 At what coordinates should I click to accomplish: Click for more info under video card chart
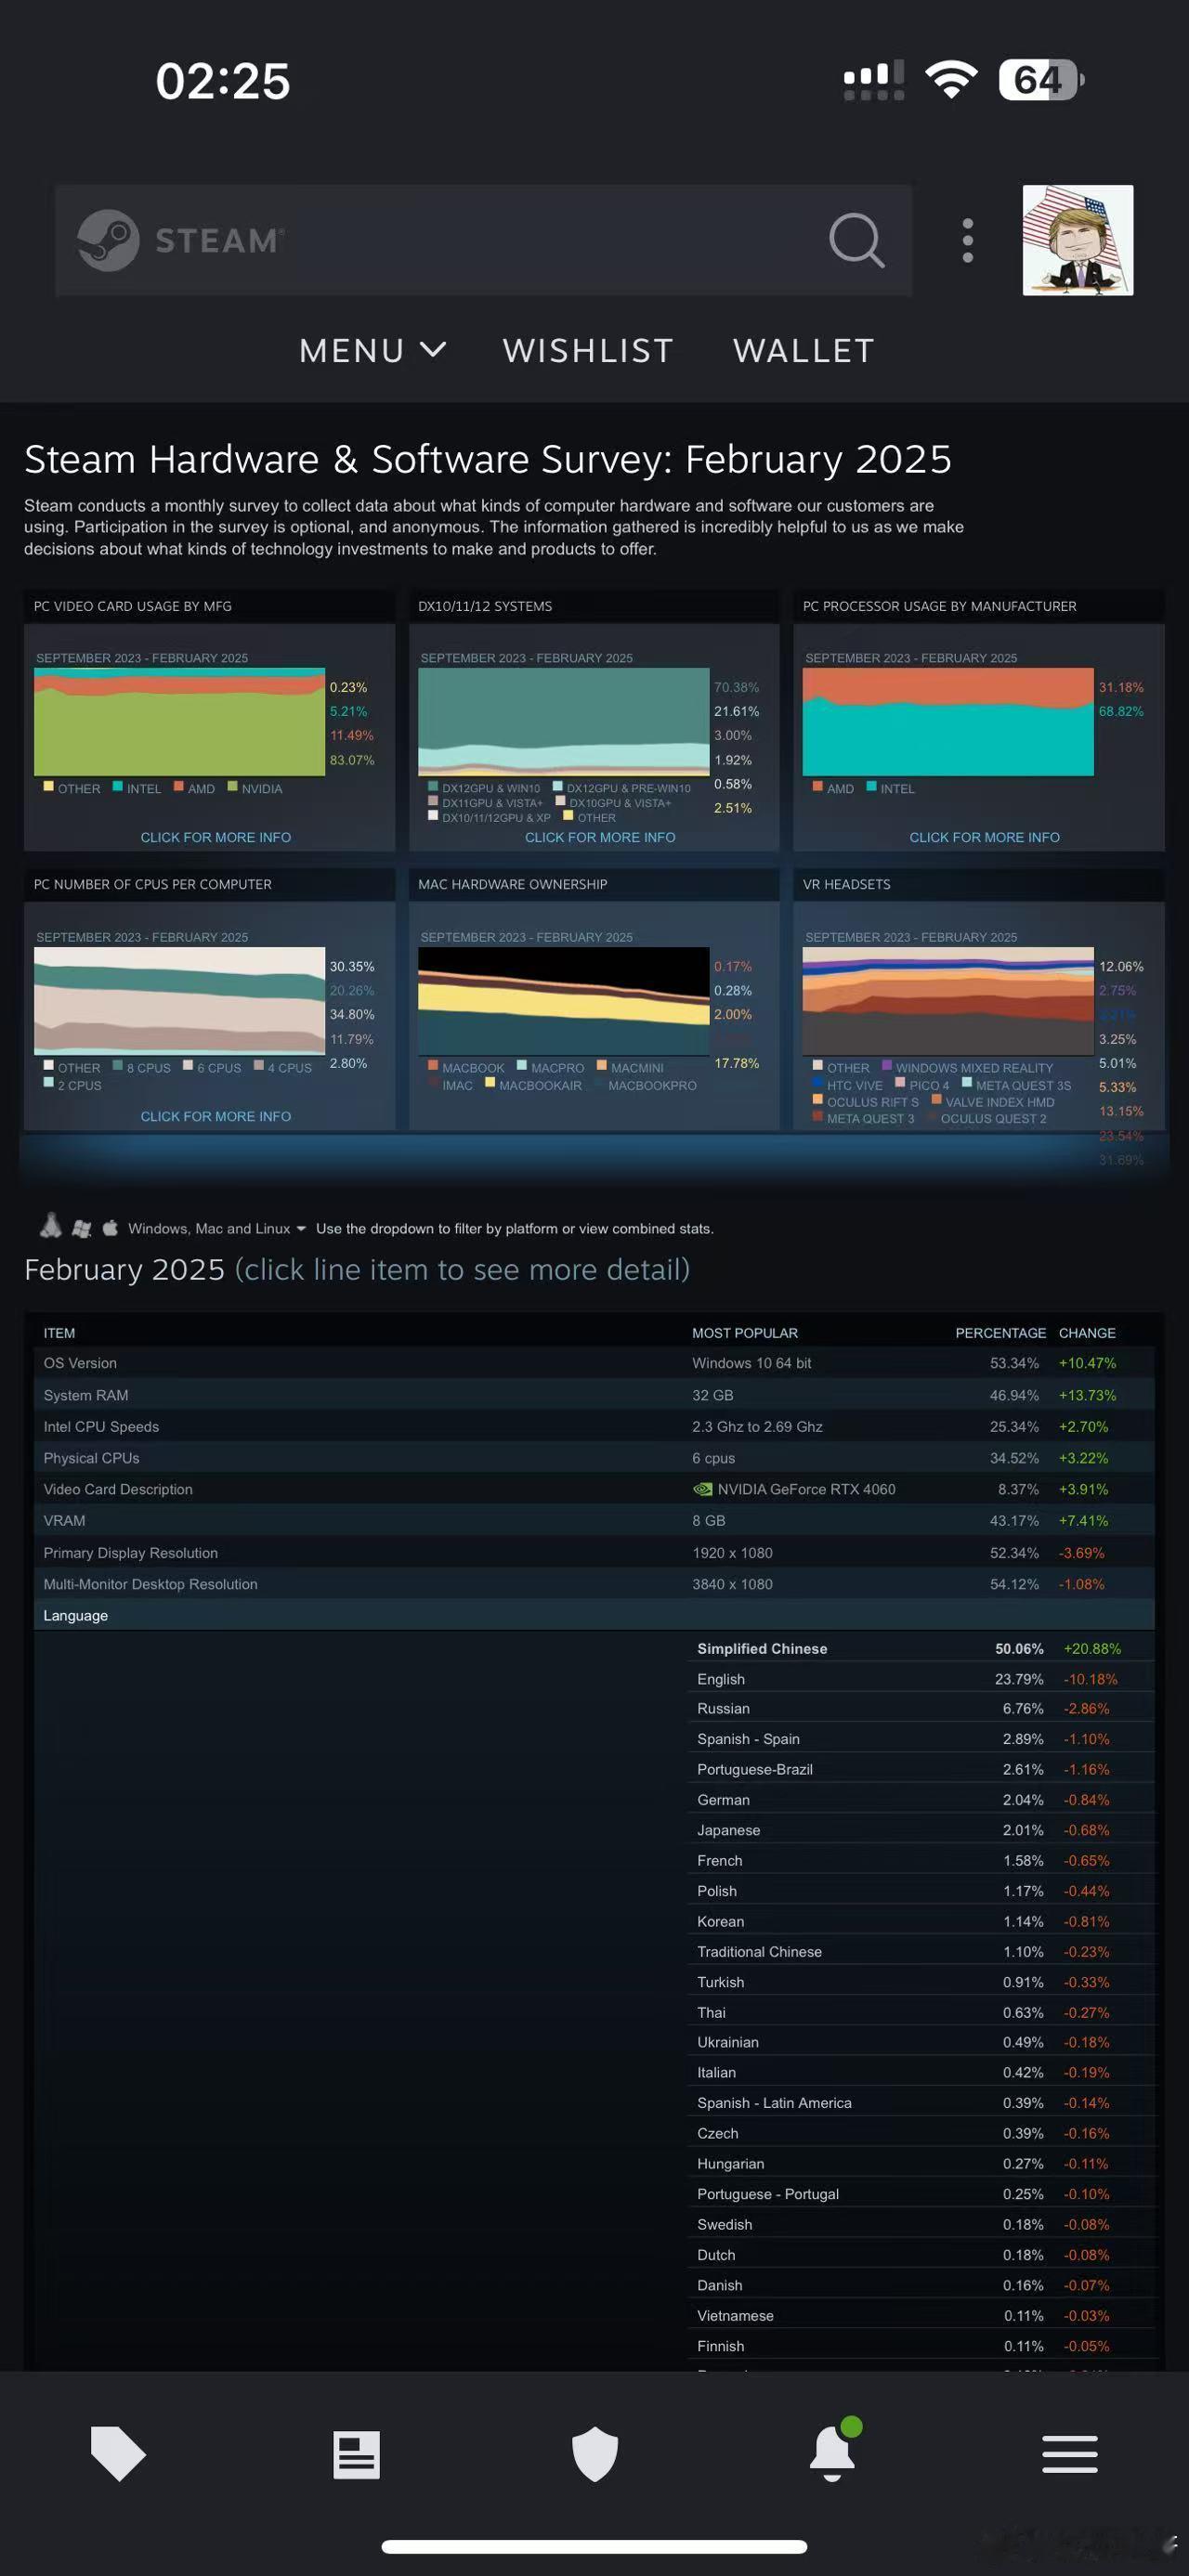[216, 837]
